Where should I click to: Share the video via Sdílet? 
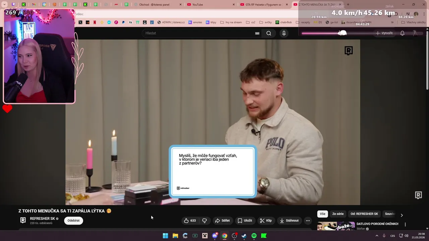[x=222, y=221]
